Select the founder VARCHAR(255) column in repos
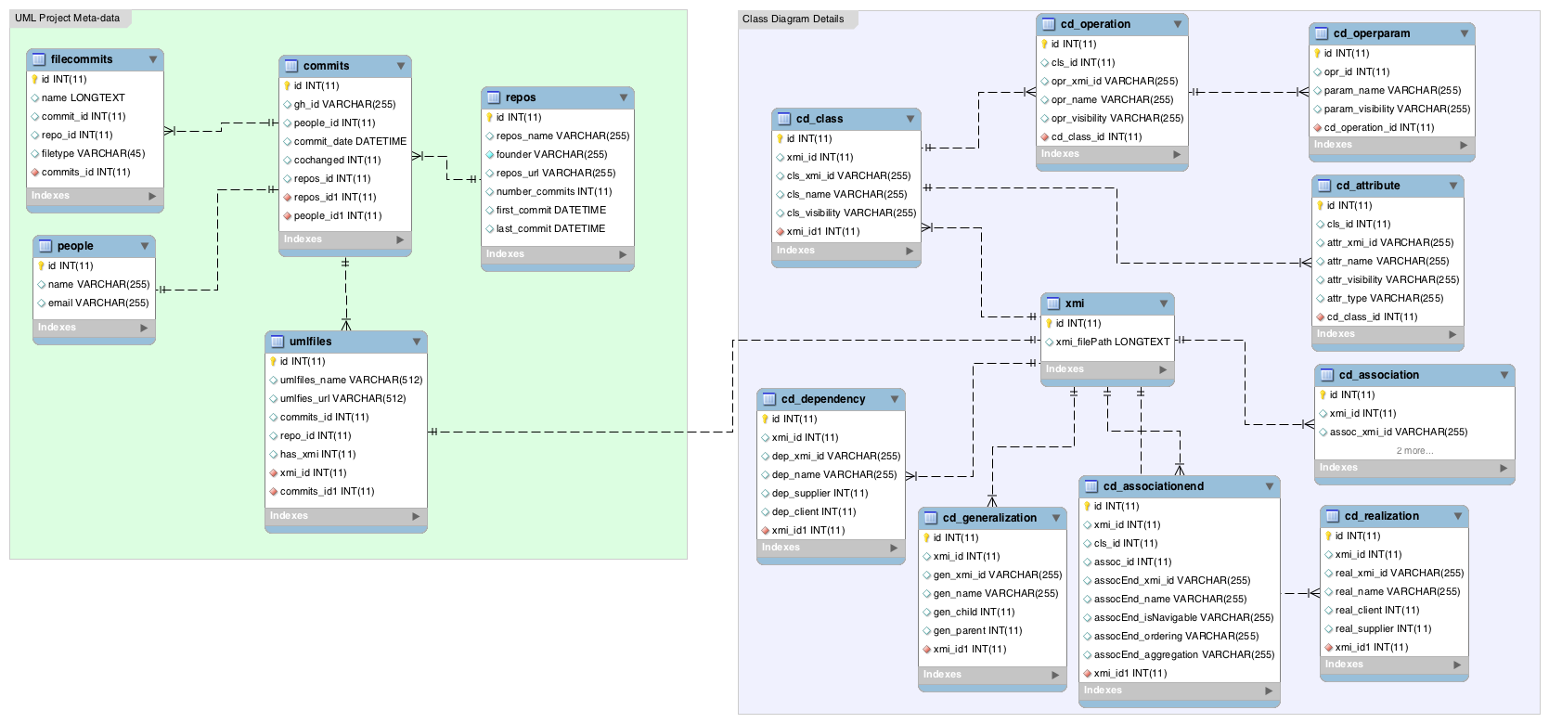The image size is (1549, 723). (x=551, y=154)
